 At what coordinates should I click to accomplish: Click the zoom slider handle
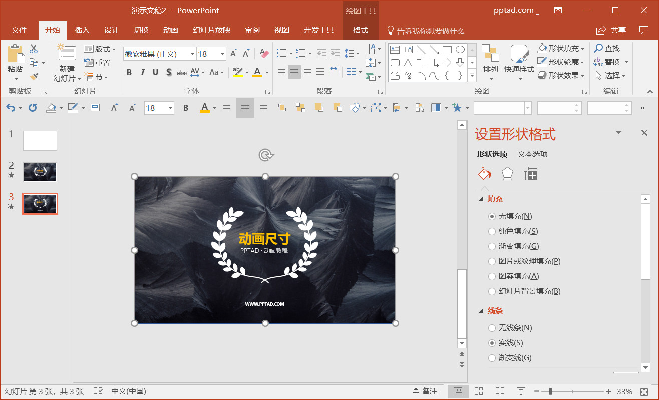coord(550,391)
